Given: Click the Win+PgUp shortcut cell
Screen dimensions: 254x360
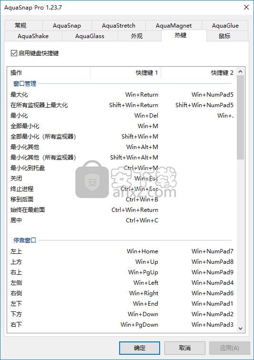Looking at the screenshot, I should tap(143, 272).
